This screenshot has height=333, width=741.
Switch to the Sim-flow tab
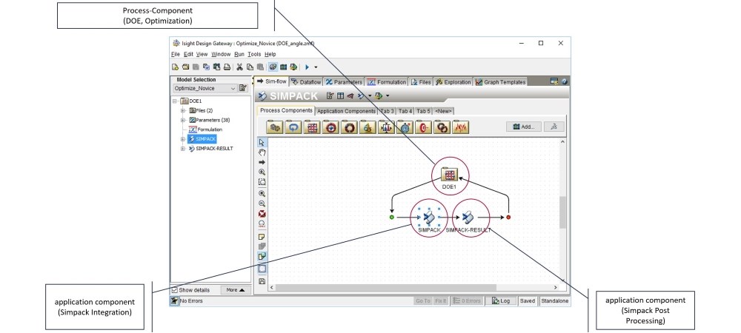[x=272, y=81]
